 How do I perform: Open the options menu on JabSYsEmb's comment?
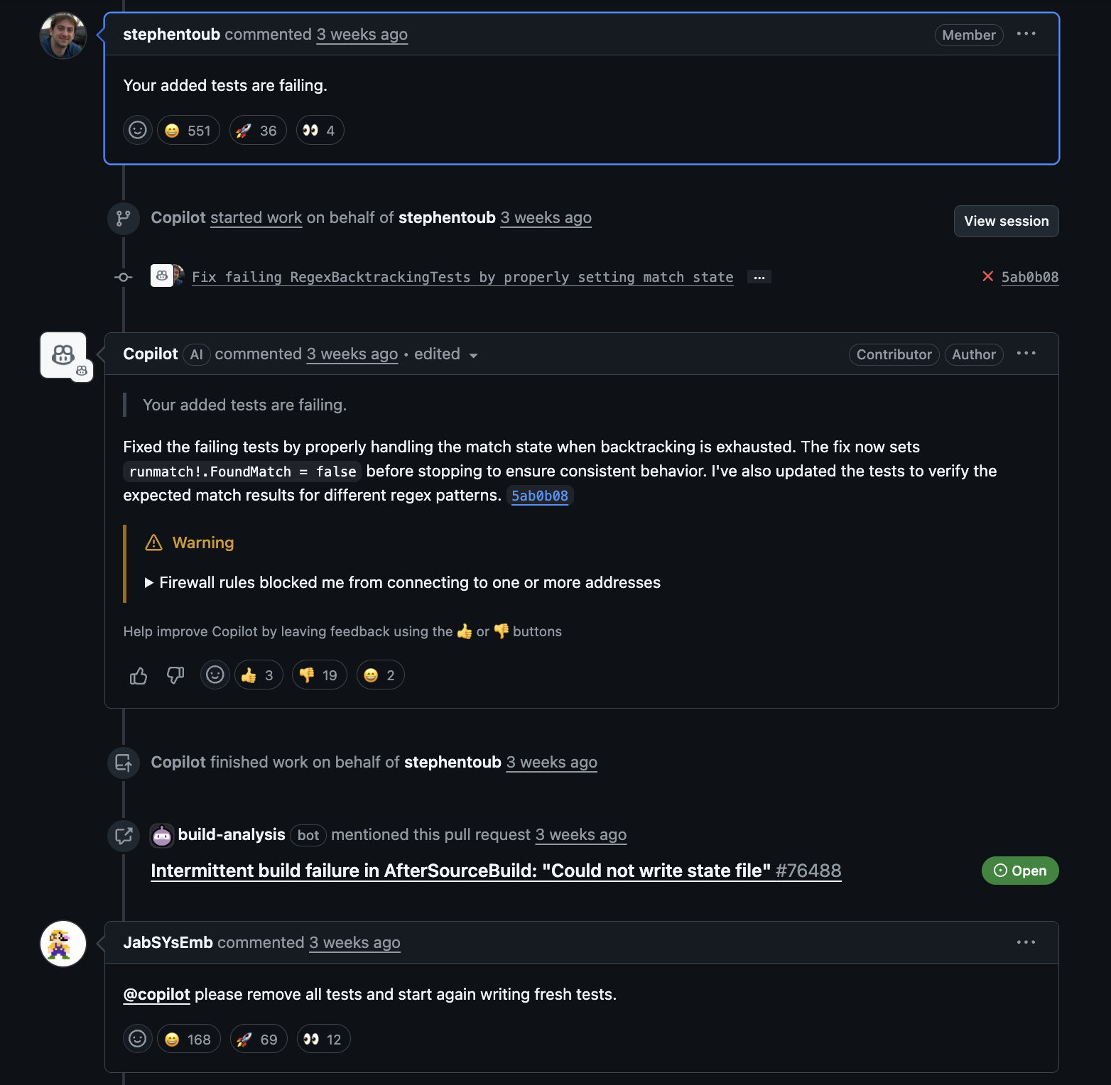tap(1026, 942)
